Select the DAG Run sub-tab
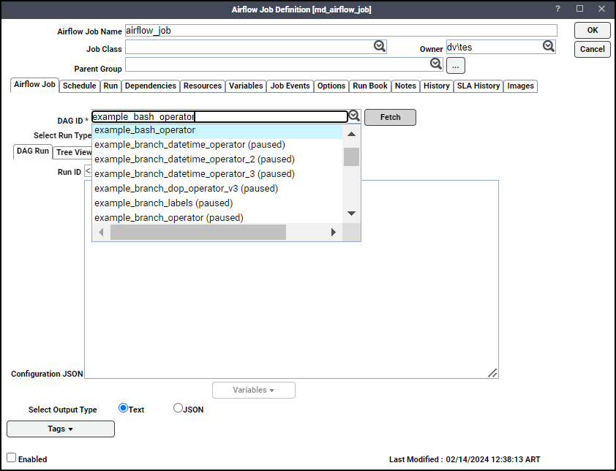This screenshot has height=471, width=616. point(33,151)
